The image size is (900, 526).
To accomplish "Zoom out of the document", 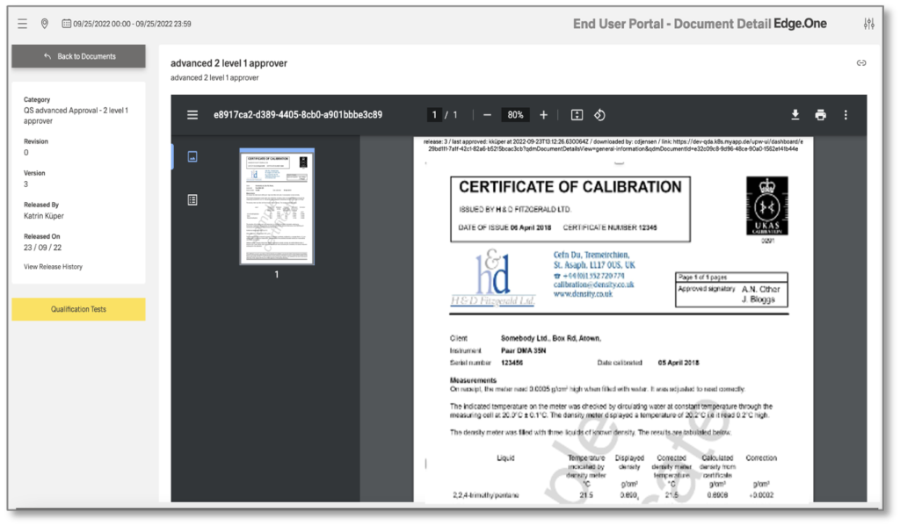I will [487, 114].
